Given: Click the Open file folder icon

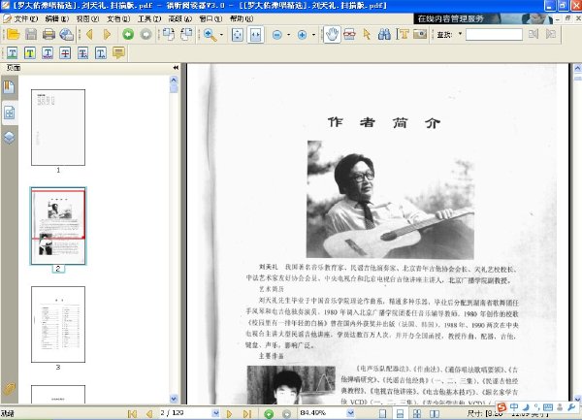Looking at the screenshot, I should (x=13, y=35).
